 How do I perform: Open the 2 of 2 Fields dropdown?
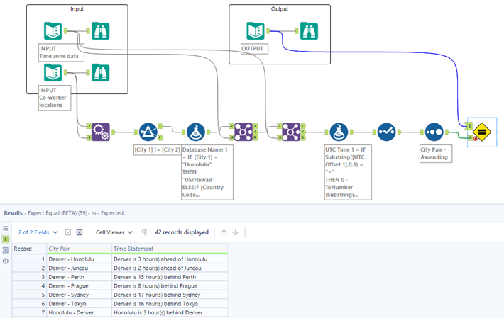(x=38, y=232)
